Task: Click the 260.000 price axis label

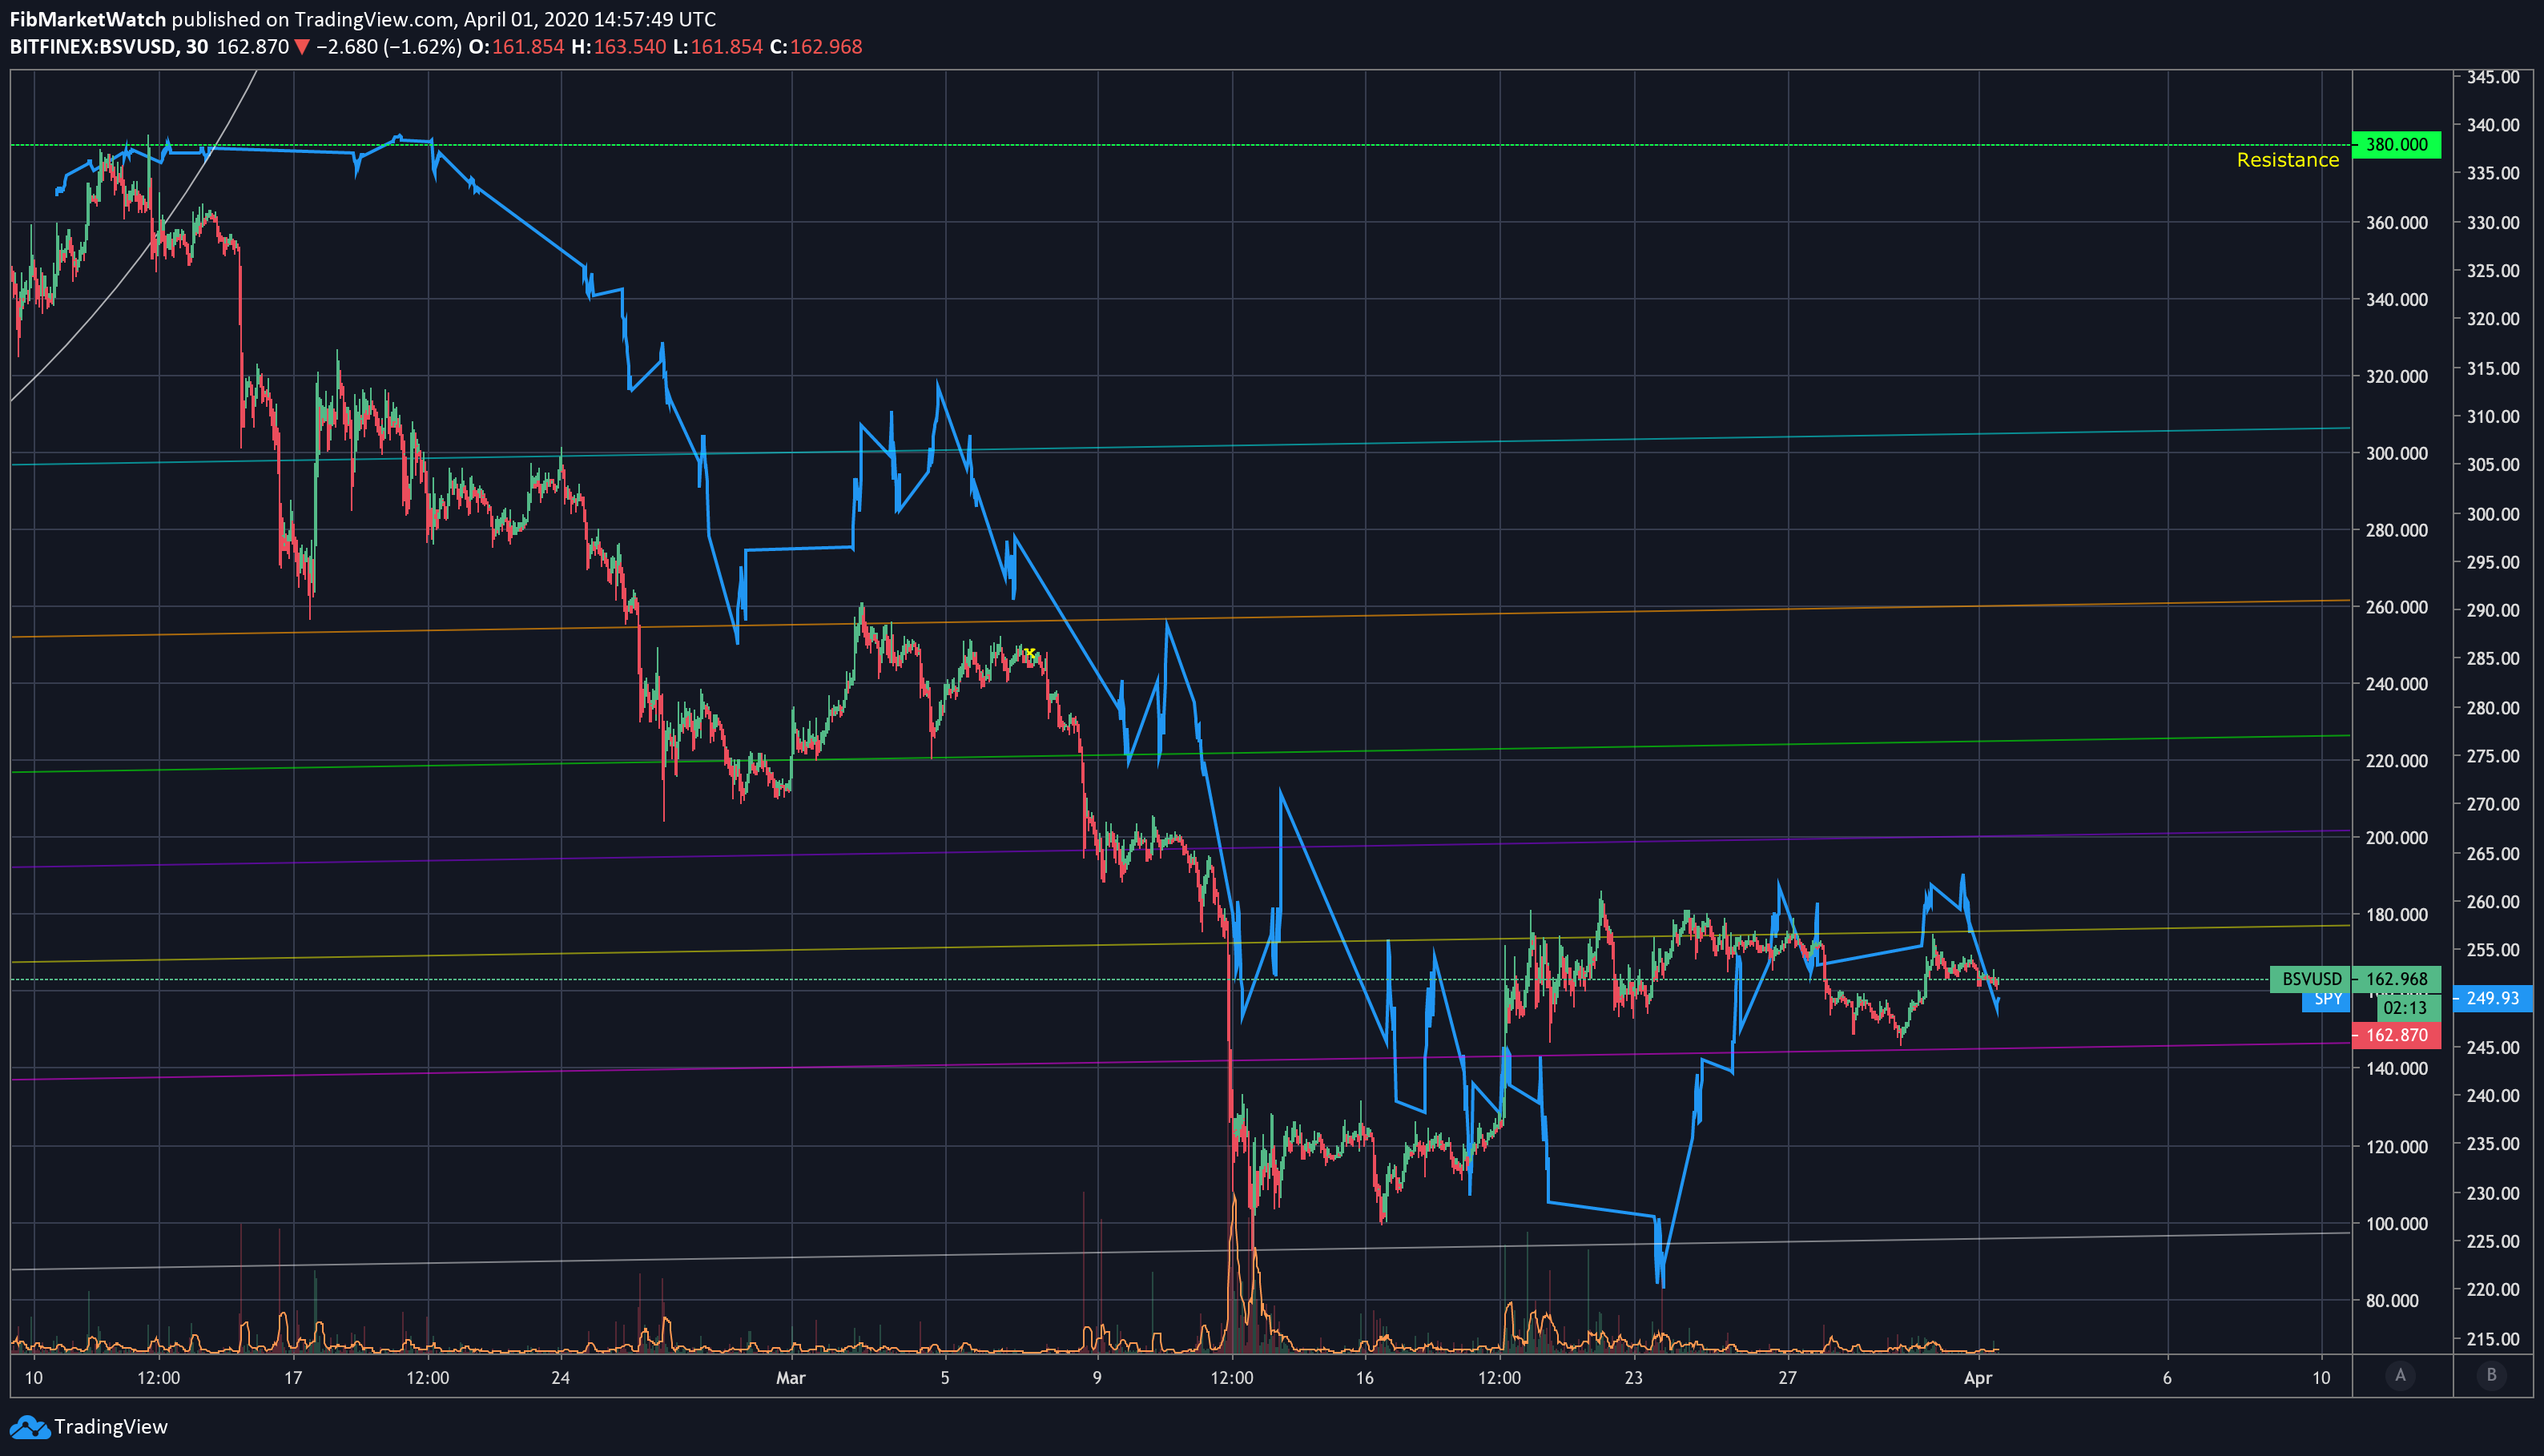Action: pos(2396,607)
